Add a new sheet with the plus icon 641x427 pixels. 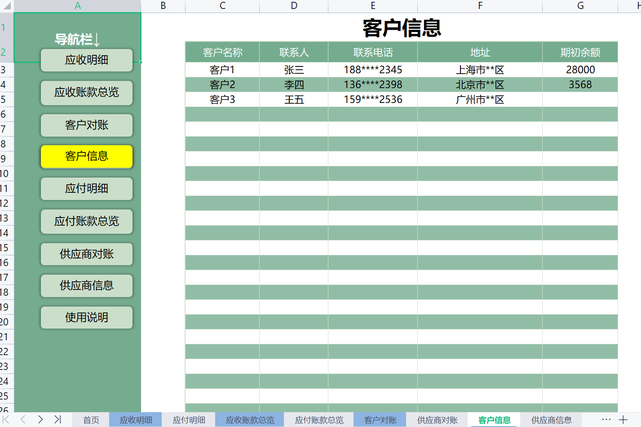point(623,420)
